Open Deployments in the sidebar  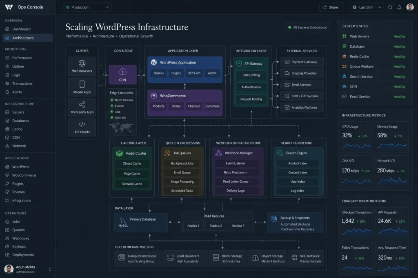(x=27, y=255)
